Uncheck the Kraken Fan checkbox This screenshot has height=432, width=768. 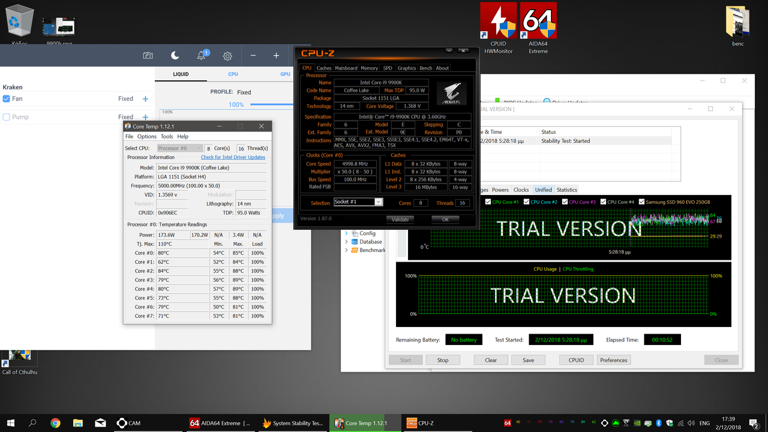tap(7, 98)
